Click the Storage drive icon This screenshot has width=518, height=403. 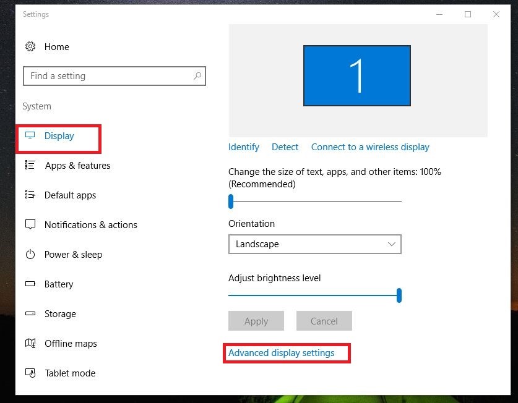[30, 313]
